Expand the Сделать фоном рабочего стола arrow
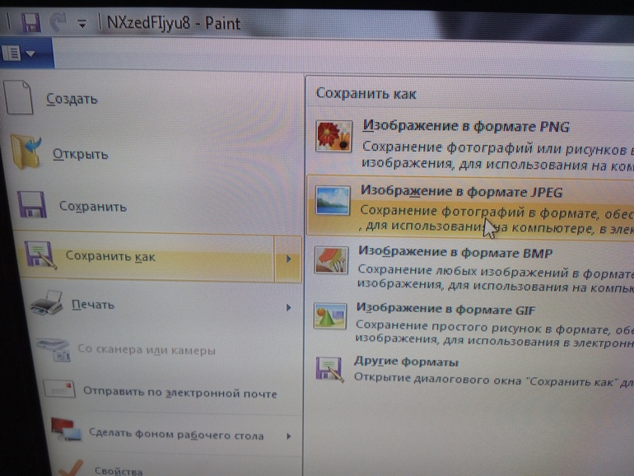The height and width of the screenshot is (476, 634). click(289, 436)
